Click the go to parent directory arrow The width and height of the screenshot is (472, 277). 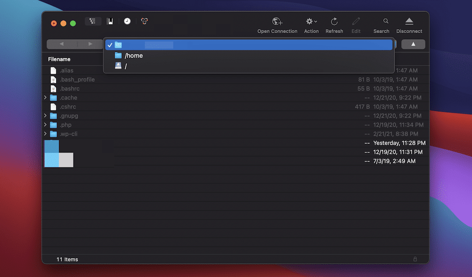[x=413, y=44]
